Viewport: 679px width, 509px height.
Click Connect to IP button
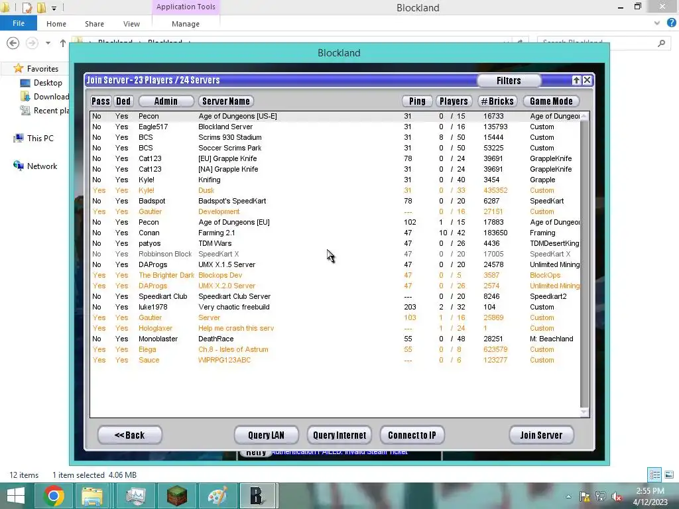[x=412, y=435]
